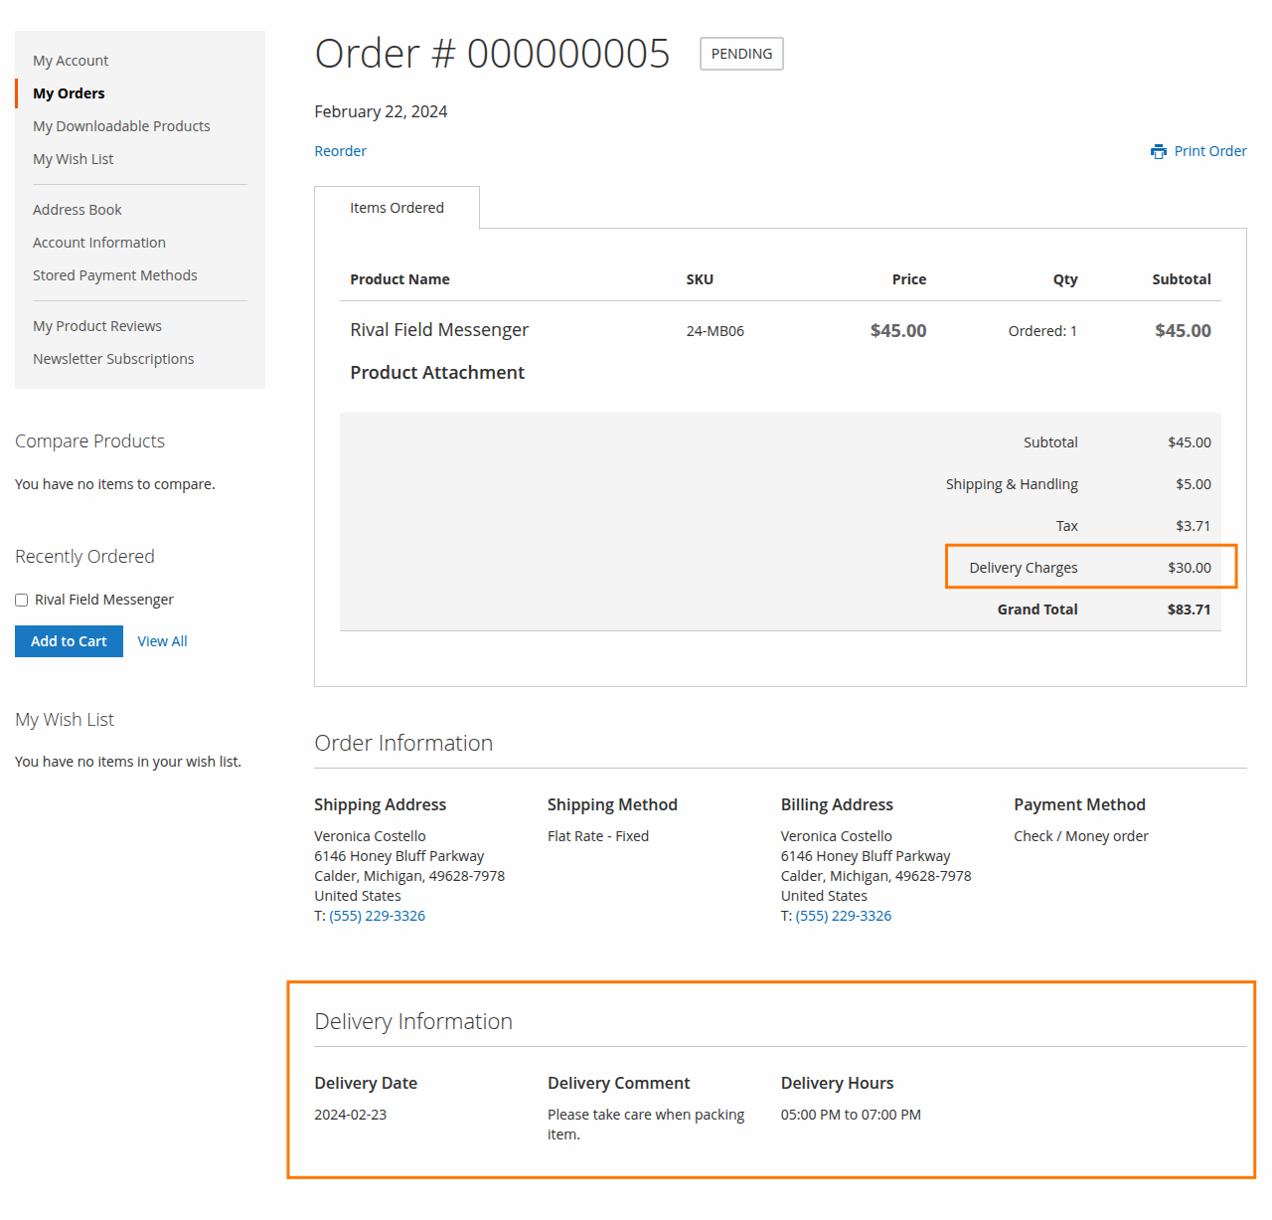Click the PENDING status badge

coord(741,54)
